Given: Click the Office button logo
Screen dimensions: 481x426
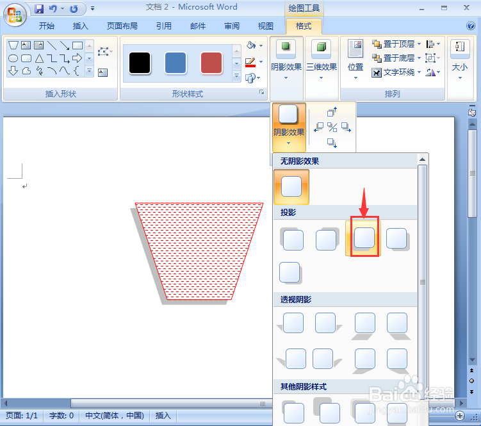Looking at the screenshot, I should click(15, 15).
